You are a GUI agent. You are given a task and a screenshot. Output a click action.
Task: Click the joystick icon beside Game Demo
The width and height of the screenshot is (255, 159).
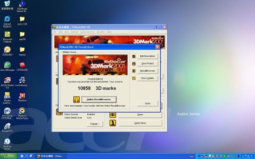113,123
